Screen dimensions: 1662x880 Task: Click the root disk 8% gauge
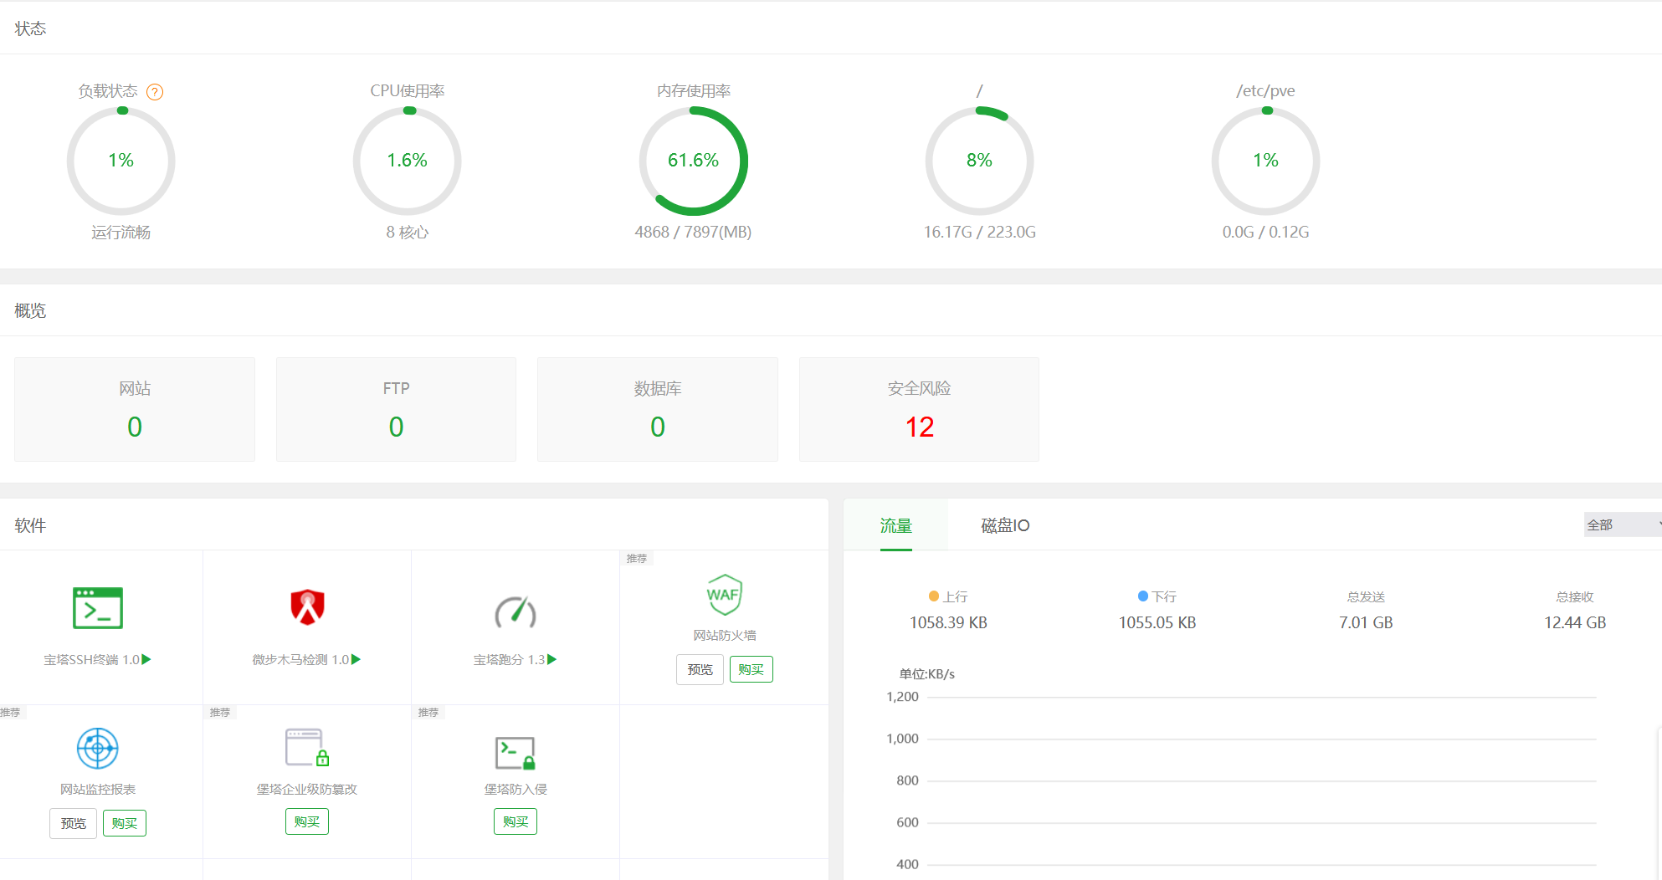point(980,161)
